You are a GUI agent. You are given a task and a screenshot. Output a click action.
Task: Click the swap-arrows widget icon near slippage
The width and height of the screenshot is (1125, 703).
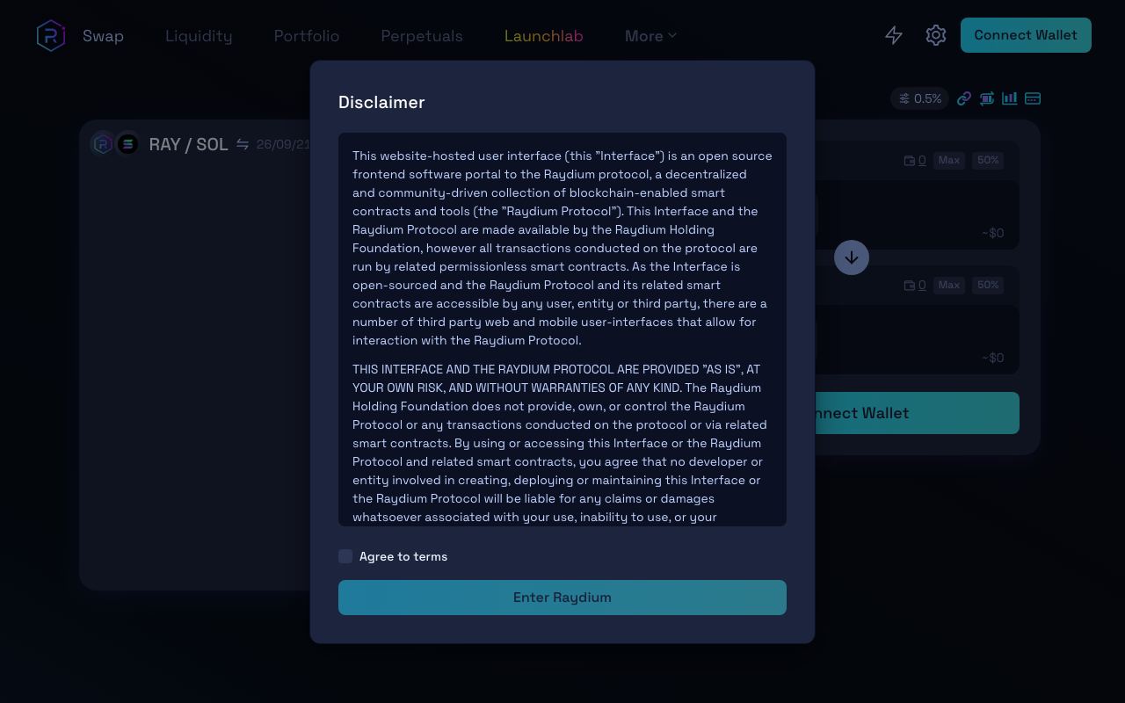(x=987, y=98)
